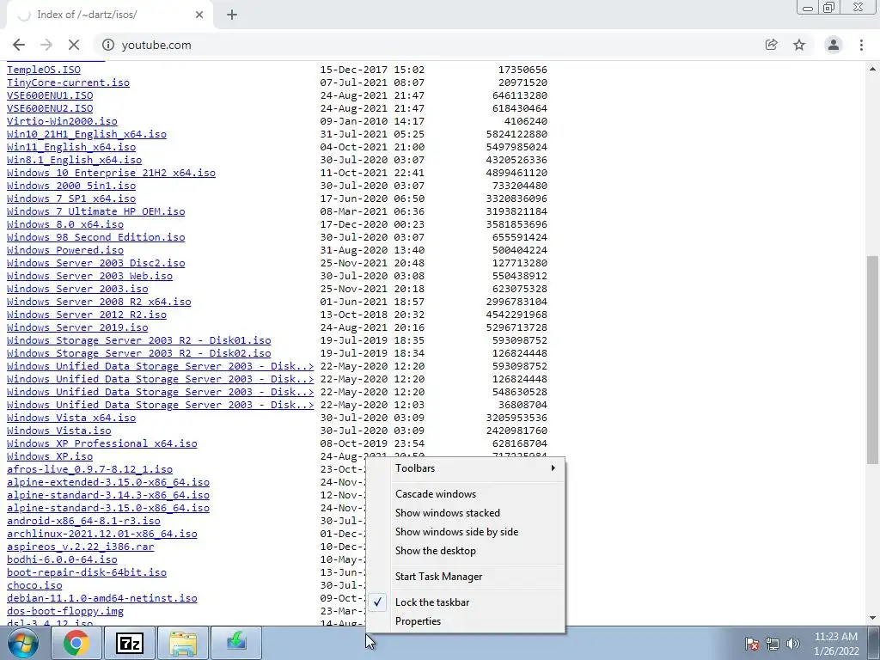
Task: Open Windows_2000_5in1.iso link
Action: [71, 186]
